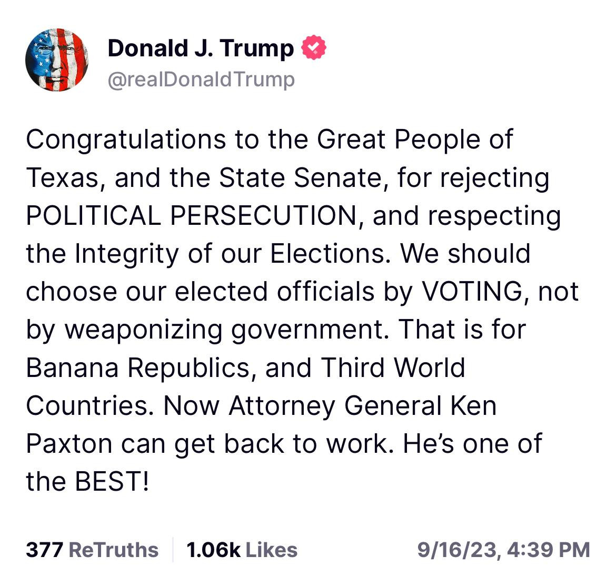Open the @realDonaldTrump handle link
The image size is (616, 586).
tap(201, 80)
